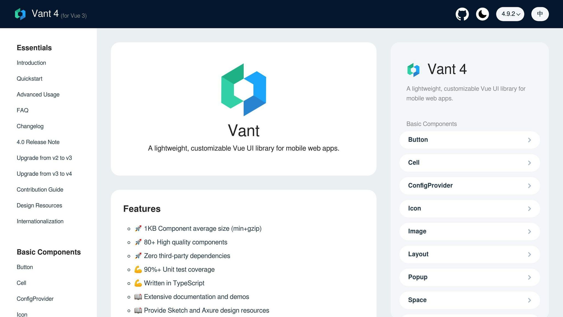Click the large 'Vant' title text
This screenshot has width=563, height=317.
tap(244, 130)
